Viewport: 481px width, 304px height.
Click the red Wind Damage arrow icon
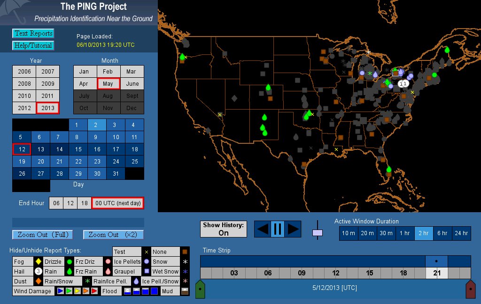(x=94, y=291)
